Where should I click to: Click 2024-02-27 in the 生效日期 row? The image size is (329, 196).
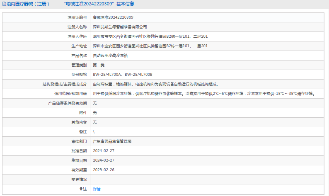[x=104, y=160]
